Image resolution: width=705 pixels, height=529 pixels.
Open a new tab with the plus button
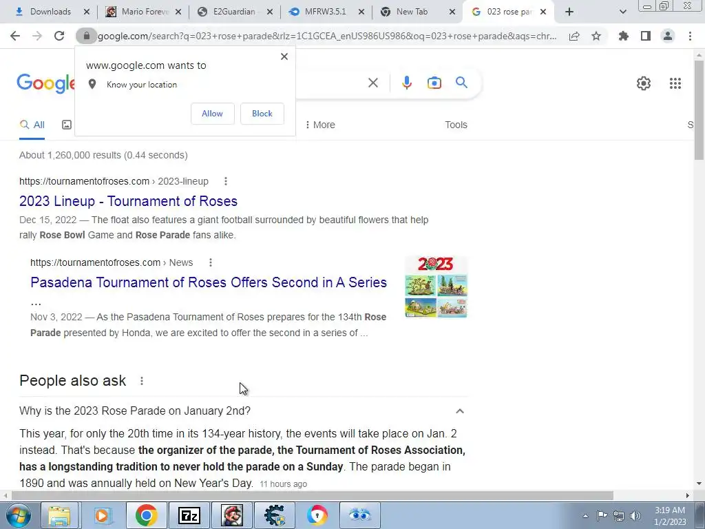pyautogui.click(x=569, y=12)
